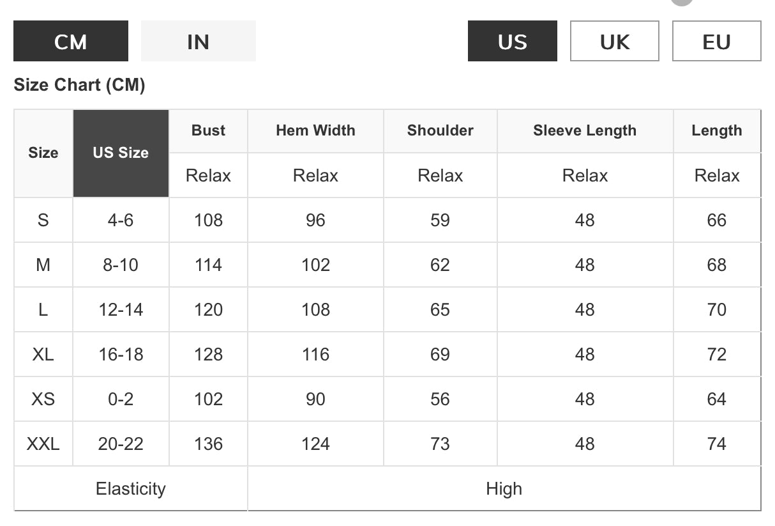Click the Size Chart (CM) heading
This screenshot has width=775, height=526.
(79, 85)
